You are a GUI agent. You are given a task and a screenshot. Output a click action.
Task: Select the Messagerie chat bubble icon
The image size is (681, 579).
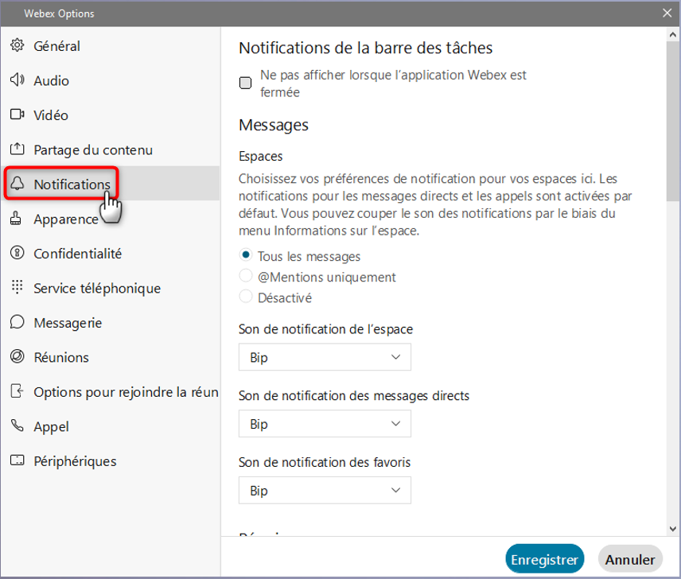17,322
